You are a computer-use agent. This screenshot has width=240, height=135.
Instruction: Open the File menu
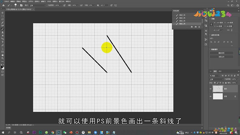(x=7, y=1)
